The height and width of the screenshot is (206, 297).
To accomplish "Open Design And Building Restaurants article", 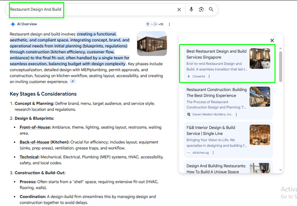I will pyautogui.click(x=216, y=168).
